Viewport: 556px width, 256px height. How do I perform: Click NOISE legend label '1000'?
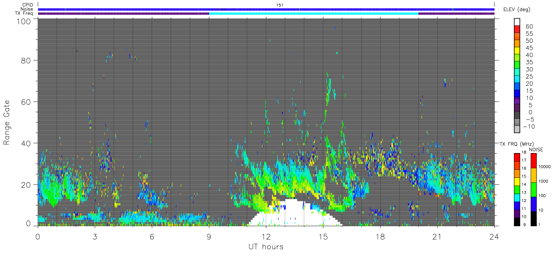click(542, 181)
